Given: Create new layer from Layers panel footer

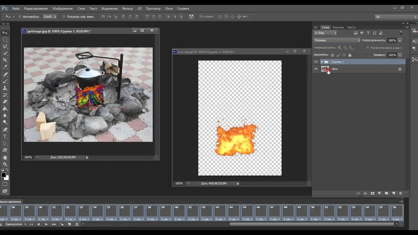Looking at the screenshot, I should point(394,194).
